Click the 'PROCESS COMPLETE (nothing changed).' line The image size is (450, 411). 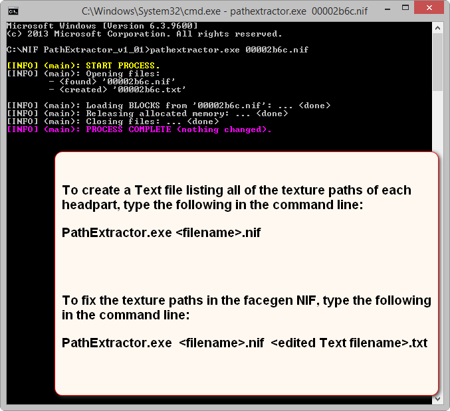[x=139, y=129]
